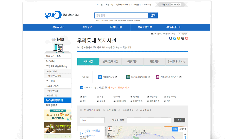This screenshot has height=139, width=235.
Task: Open the 복지정보 main menu
Action: tap(87, 27)
